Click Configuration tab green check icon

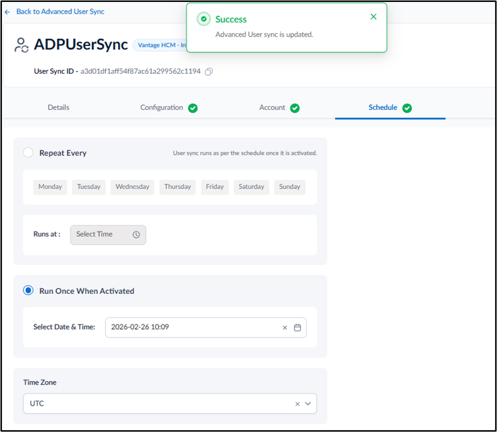point(193,108)
